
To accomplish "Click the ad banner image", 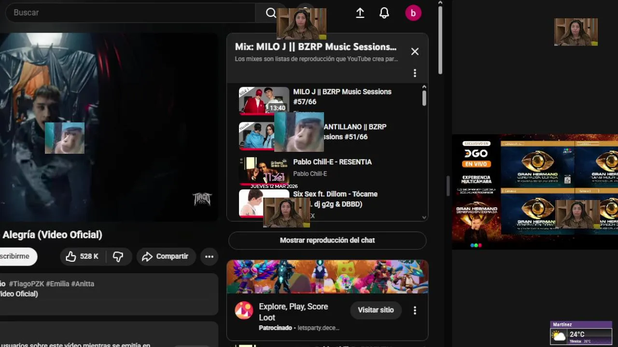I will pos(327,277).
